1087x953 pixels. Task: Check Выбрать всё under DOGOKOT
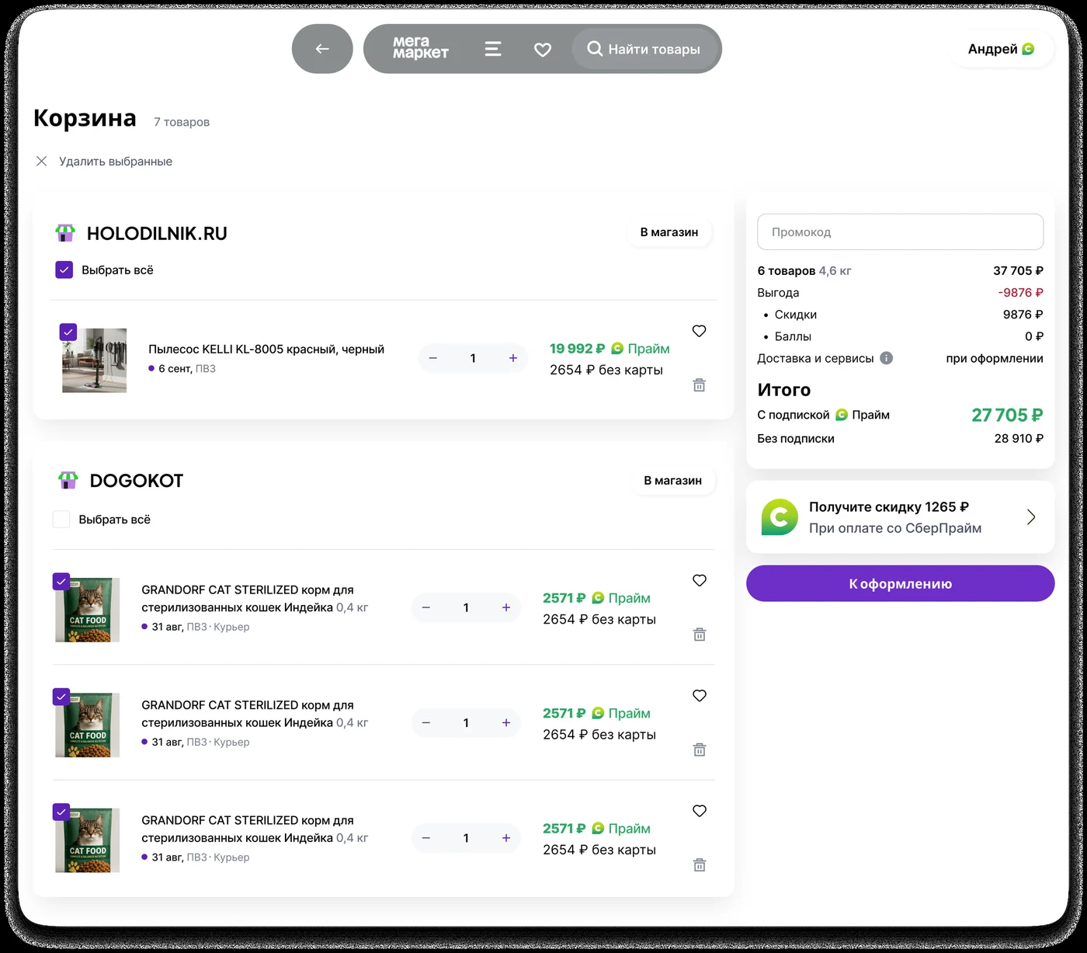pos(61,520)
